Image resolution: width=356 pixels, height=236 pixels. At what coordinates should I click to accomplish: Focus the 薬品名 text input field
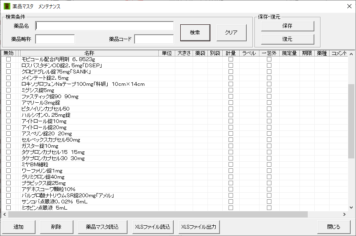pyautogui.click(x=104, y=26)
